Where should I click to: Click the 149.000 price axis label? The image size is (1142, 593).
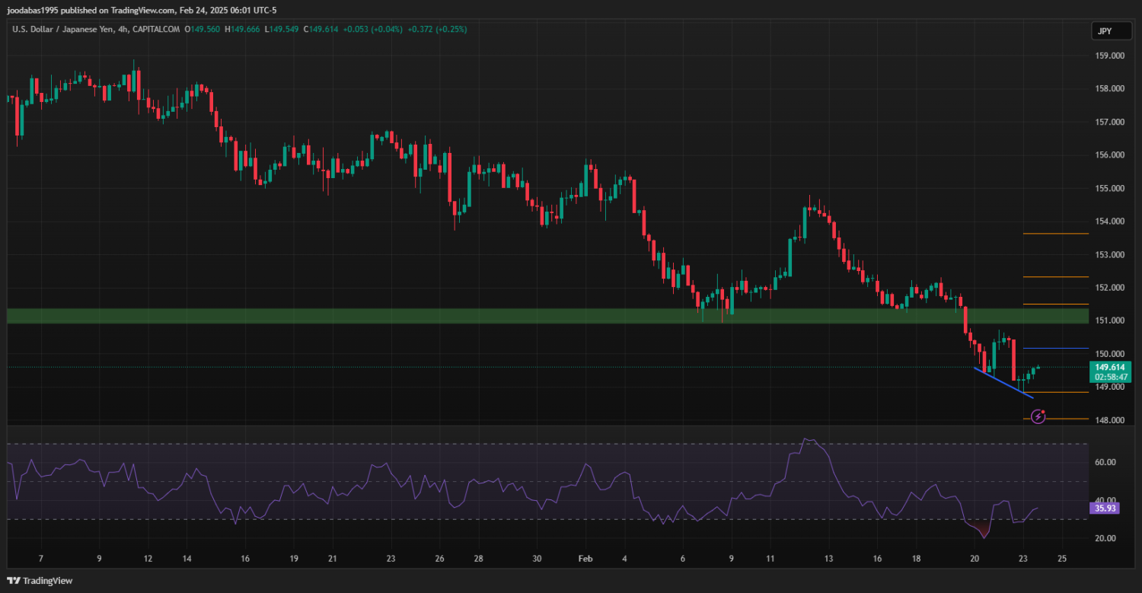tap(1111, 387)
